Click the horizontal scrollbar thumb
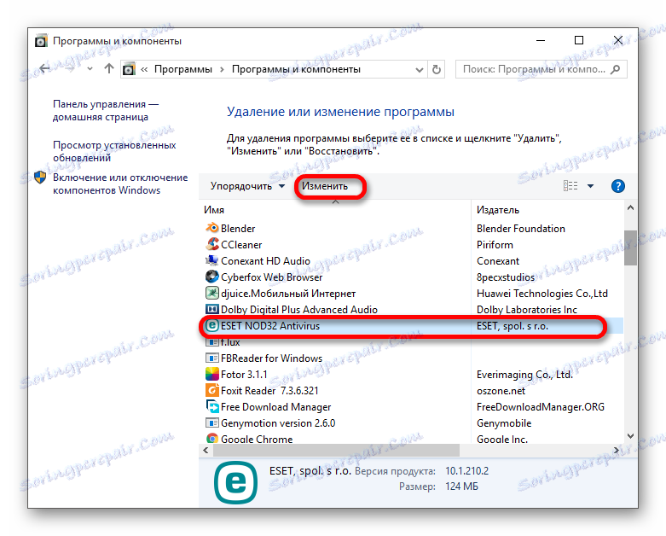666x536 pixels. click(x=336, y=450)
